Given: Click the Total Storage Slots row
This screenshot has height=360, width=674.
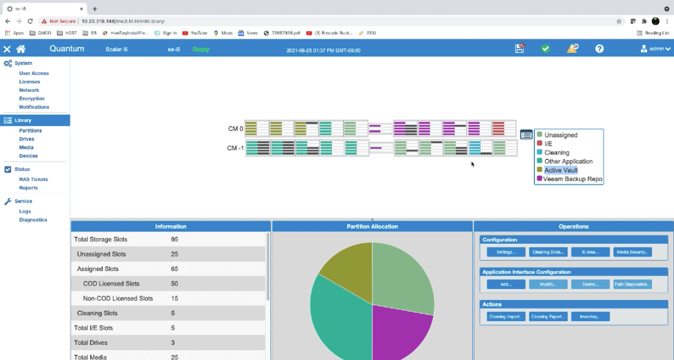Looking at the screenshot, I should pos(169,240).
